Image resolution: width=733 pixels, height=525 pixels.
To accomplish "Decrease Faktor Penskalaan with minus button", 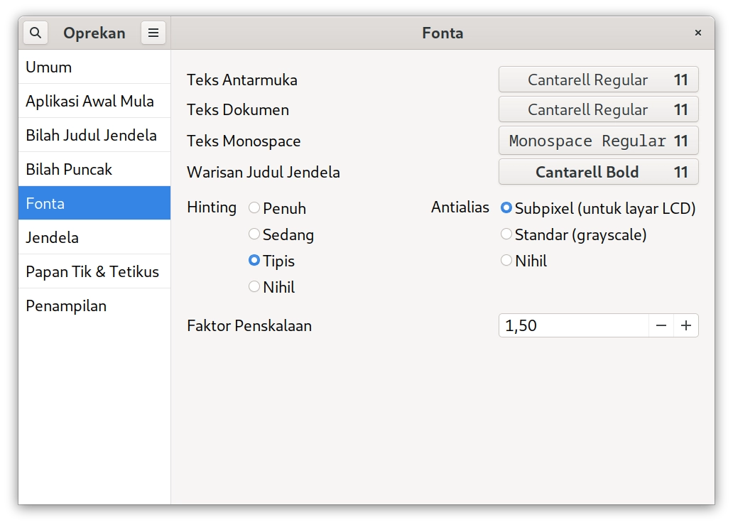I will [x=661, y=325].
